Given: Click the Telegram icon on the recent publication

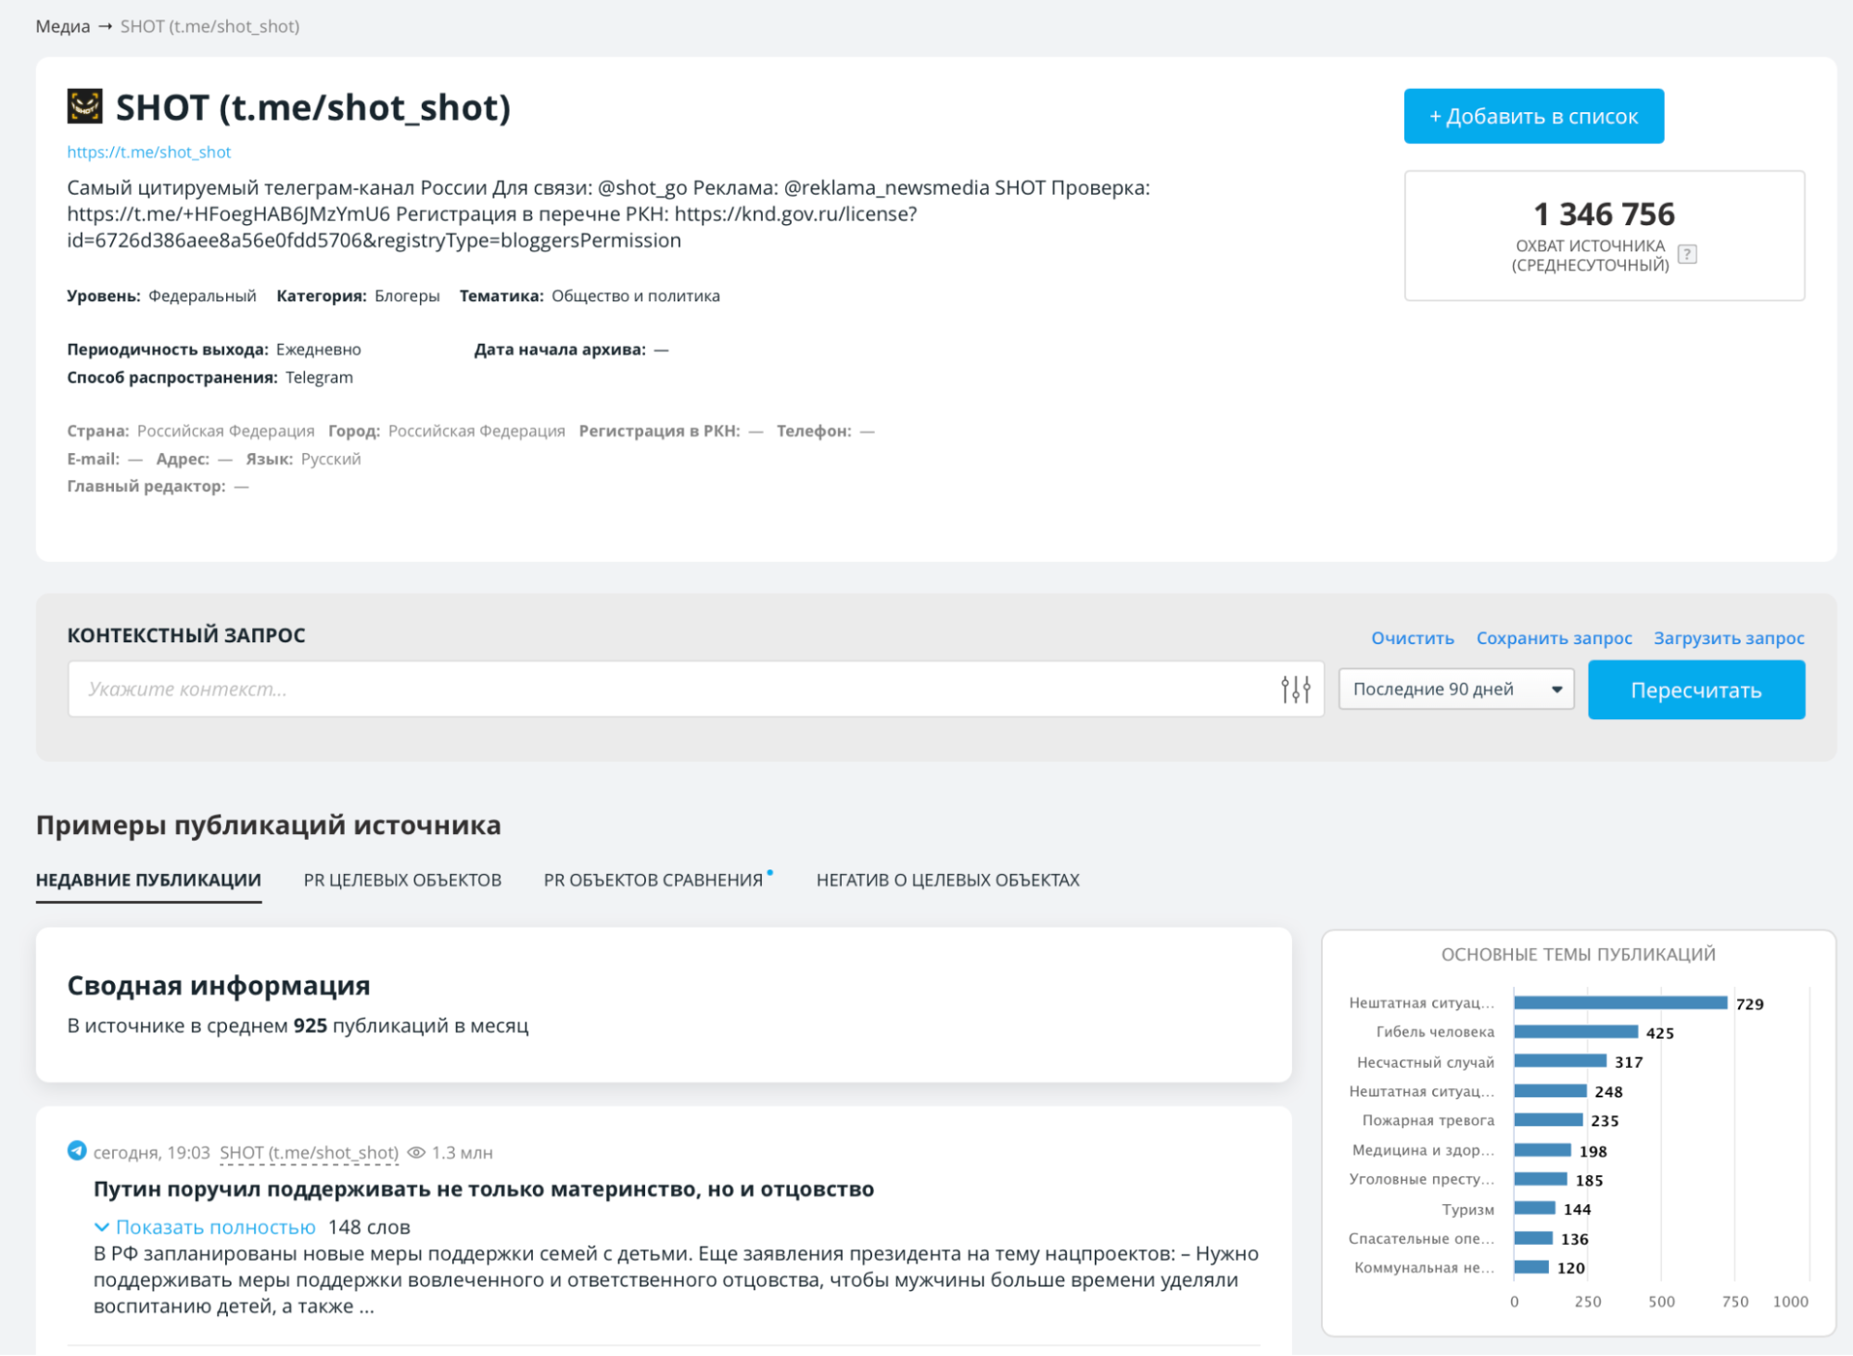Looking at the screenshot, I should (x=76, y=1153).
